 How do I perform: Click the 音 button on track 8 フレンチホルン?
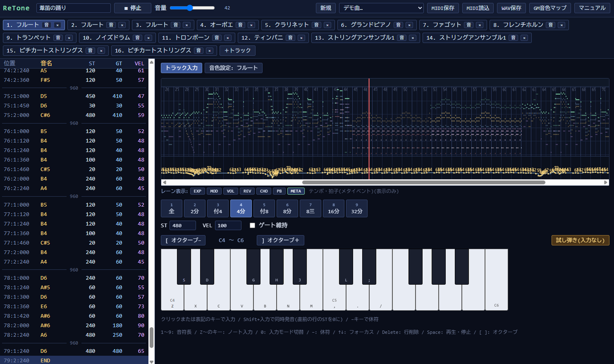(x=551, y=25)
